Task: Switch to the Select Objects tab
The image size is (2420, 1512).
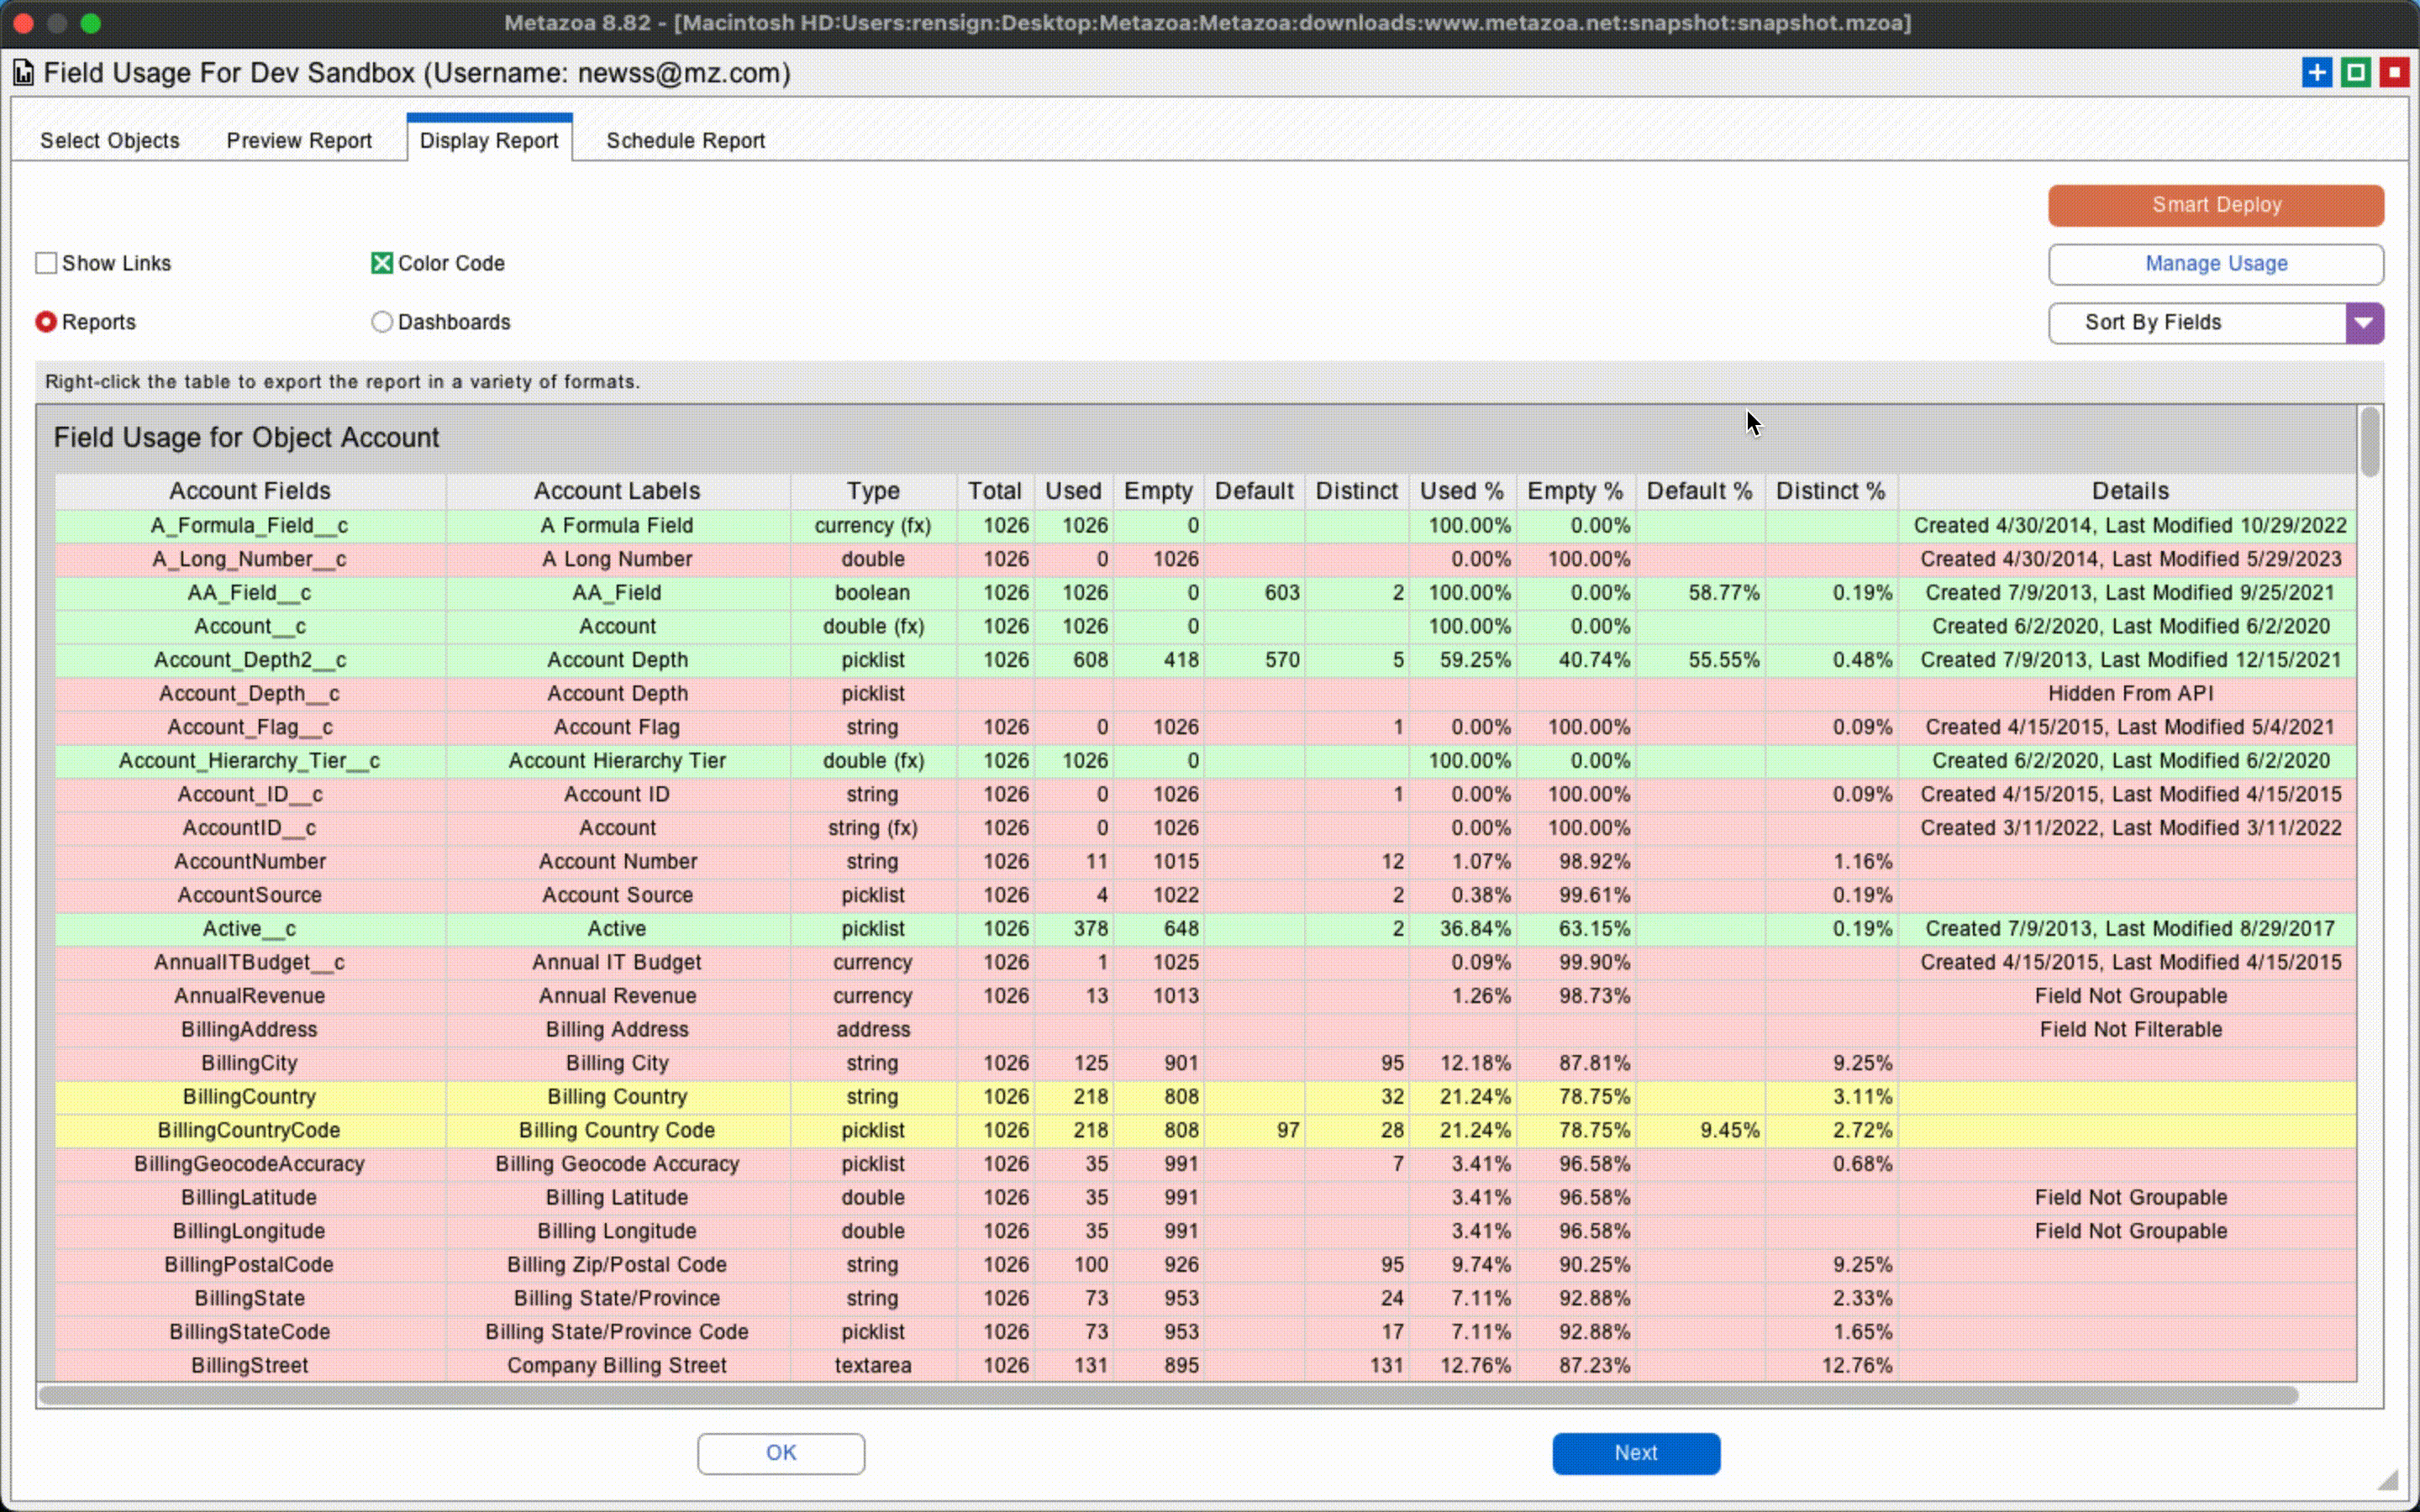Action: (x=110, y=141)
